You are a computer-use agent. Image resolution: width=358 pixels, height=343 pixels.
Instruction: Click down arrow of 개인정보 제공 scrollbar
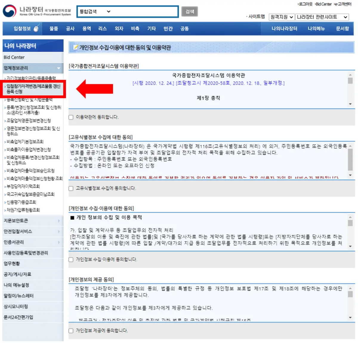point(350,318)
